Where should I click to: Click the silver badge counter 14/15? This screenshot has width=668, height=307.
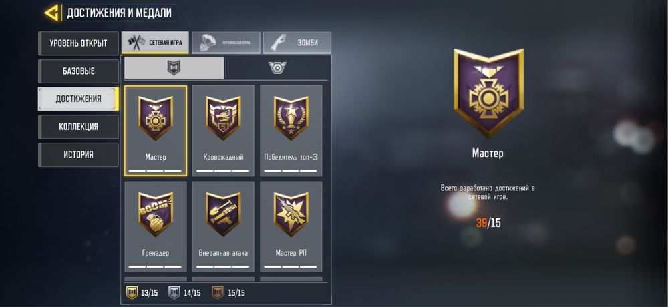185,293
